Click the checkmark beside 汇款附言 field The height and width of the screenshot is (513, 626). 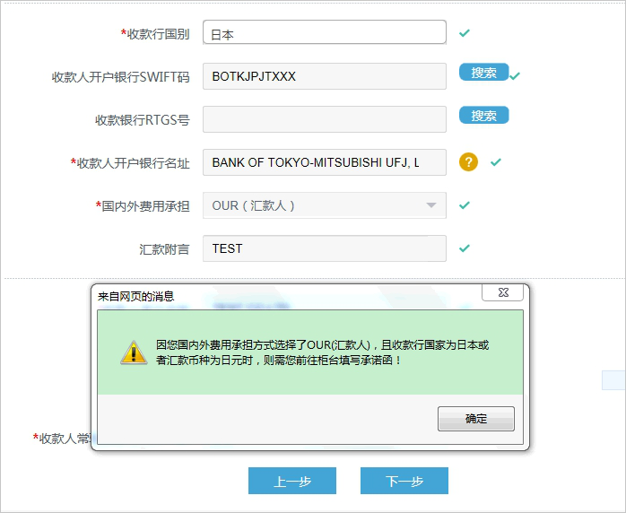click(x=464, y=248)
